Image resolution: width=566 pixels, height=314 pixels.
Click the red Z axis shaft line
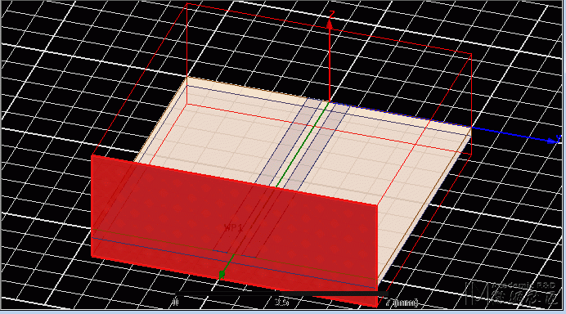point(329,65)
